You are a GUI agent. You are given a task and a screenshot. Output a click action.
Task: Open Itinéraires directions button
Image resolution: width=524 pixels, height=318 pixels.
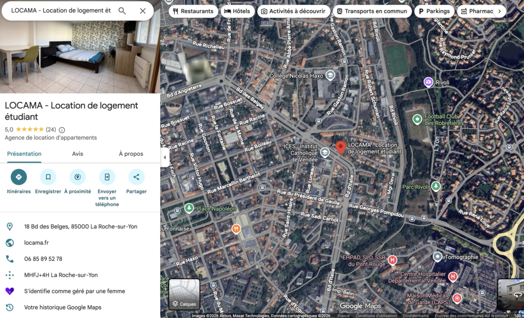click(19, 177)
